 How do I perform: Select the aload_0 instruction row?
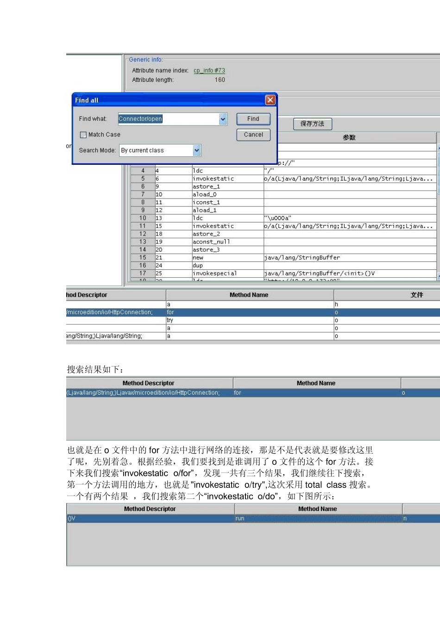point(283,194)
